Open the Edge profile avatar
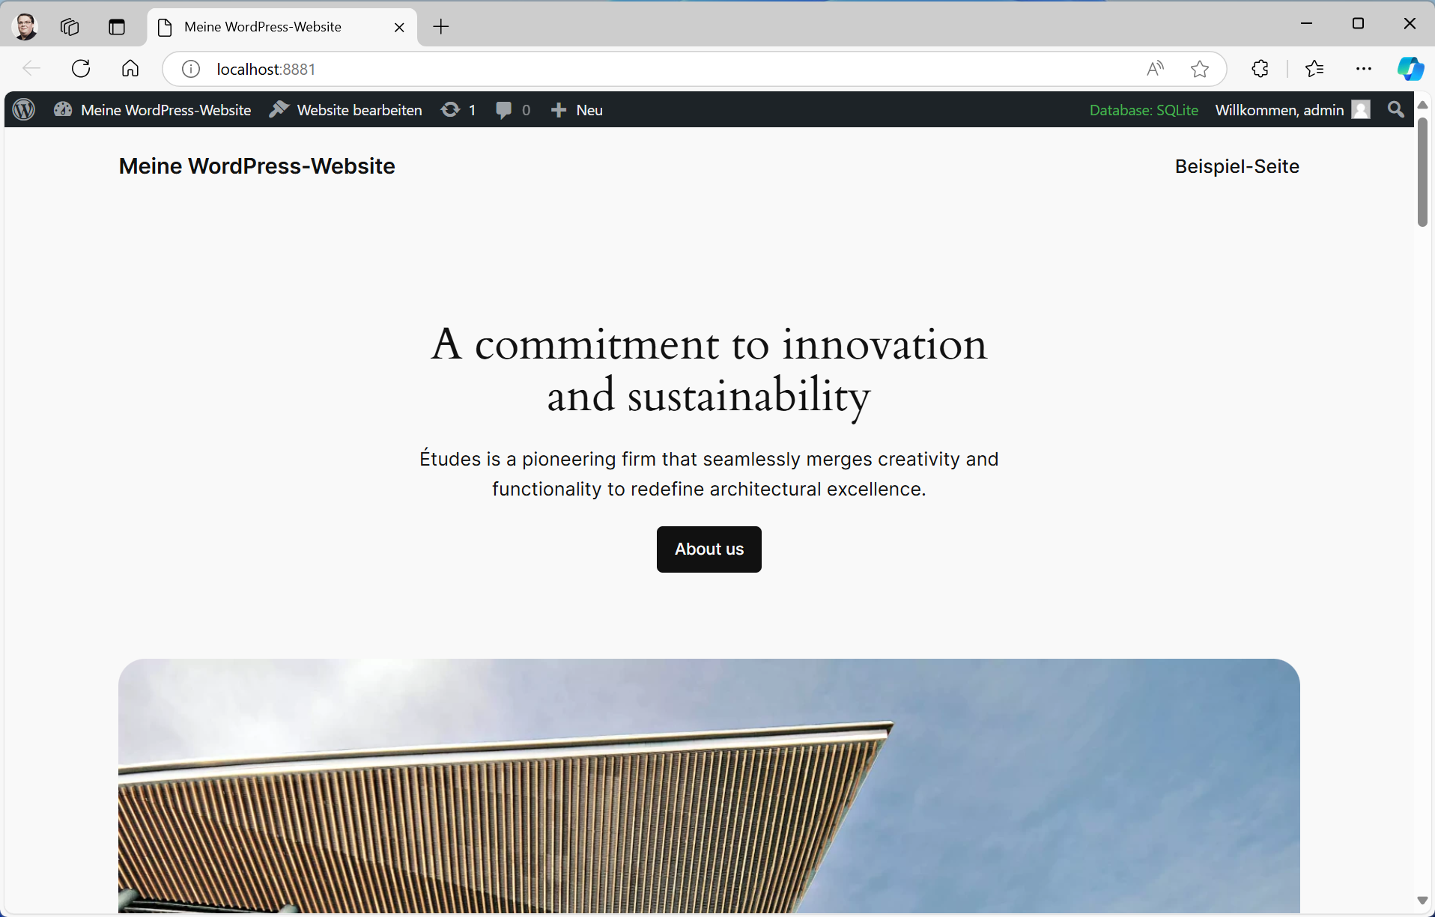 (25, 27)
